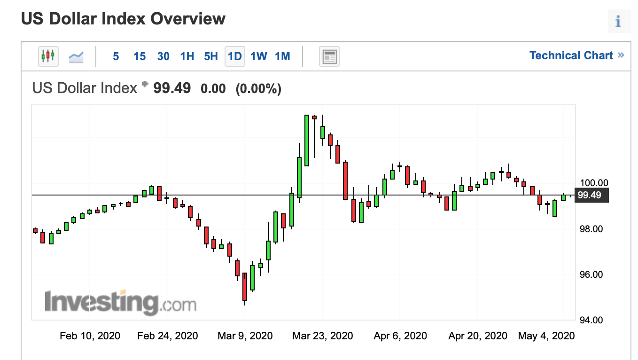Click the 94.00 price axis label
This screenshot has height=360, width=638.
pos(592,320)
